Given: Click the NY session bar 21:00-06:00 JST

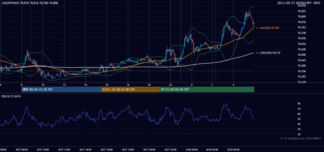Looking at the screenshot, I should (207, 89).
